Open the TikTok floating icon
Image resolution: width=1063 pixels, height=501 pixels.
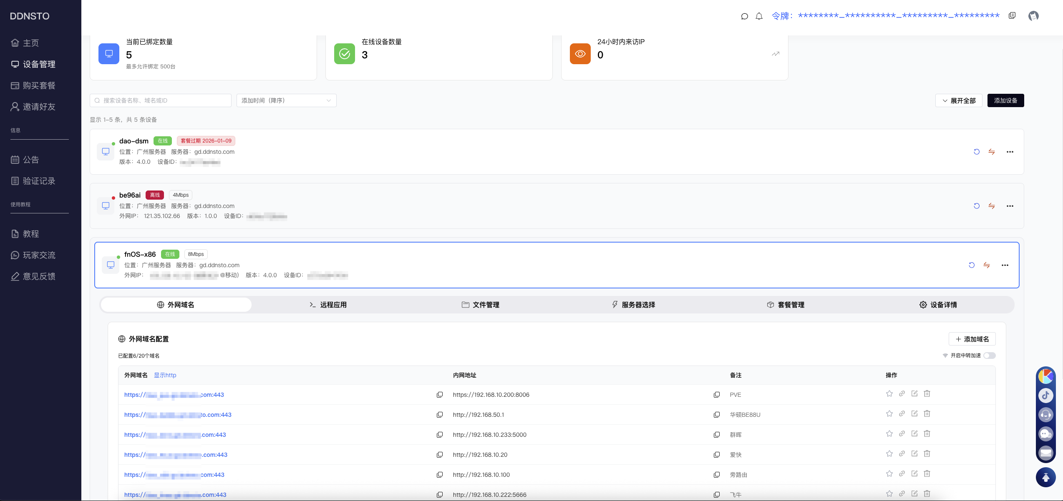pyautogui.click(x=1046, y=396)
